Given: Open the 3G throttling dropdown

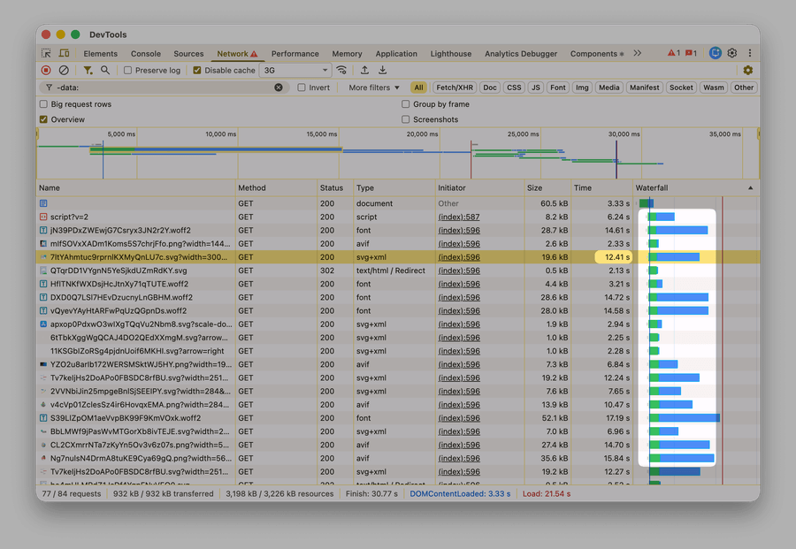Looking at the screenshot, I should [296, 70].
